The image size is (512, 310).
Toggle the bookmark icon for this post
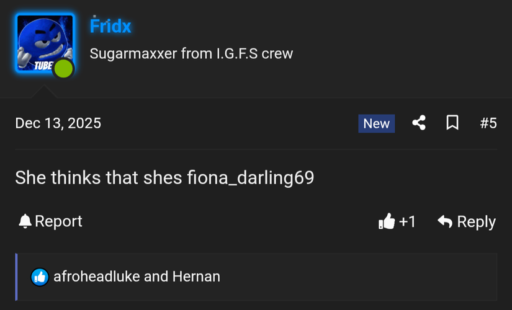point(452,123)
